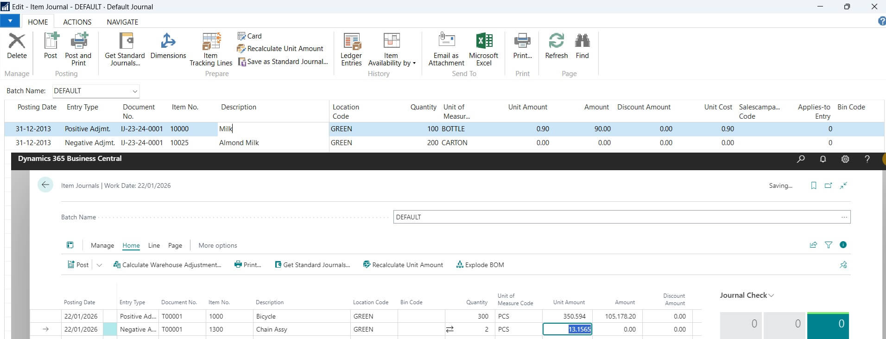The image size is (886, 339).
Task: Click the Almond Milk description cell
Action: point(239,143)
